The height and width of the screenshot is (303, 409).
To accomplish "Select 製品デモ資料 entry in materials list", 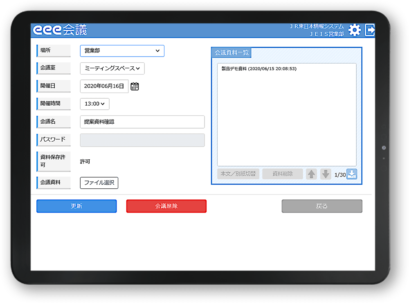I will 259,69.
